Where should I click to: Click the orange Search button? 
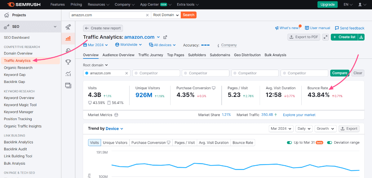188,15
